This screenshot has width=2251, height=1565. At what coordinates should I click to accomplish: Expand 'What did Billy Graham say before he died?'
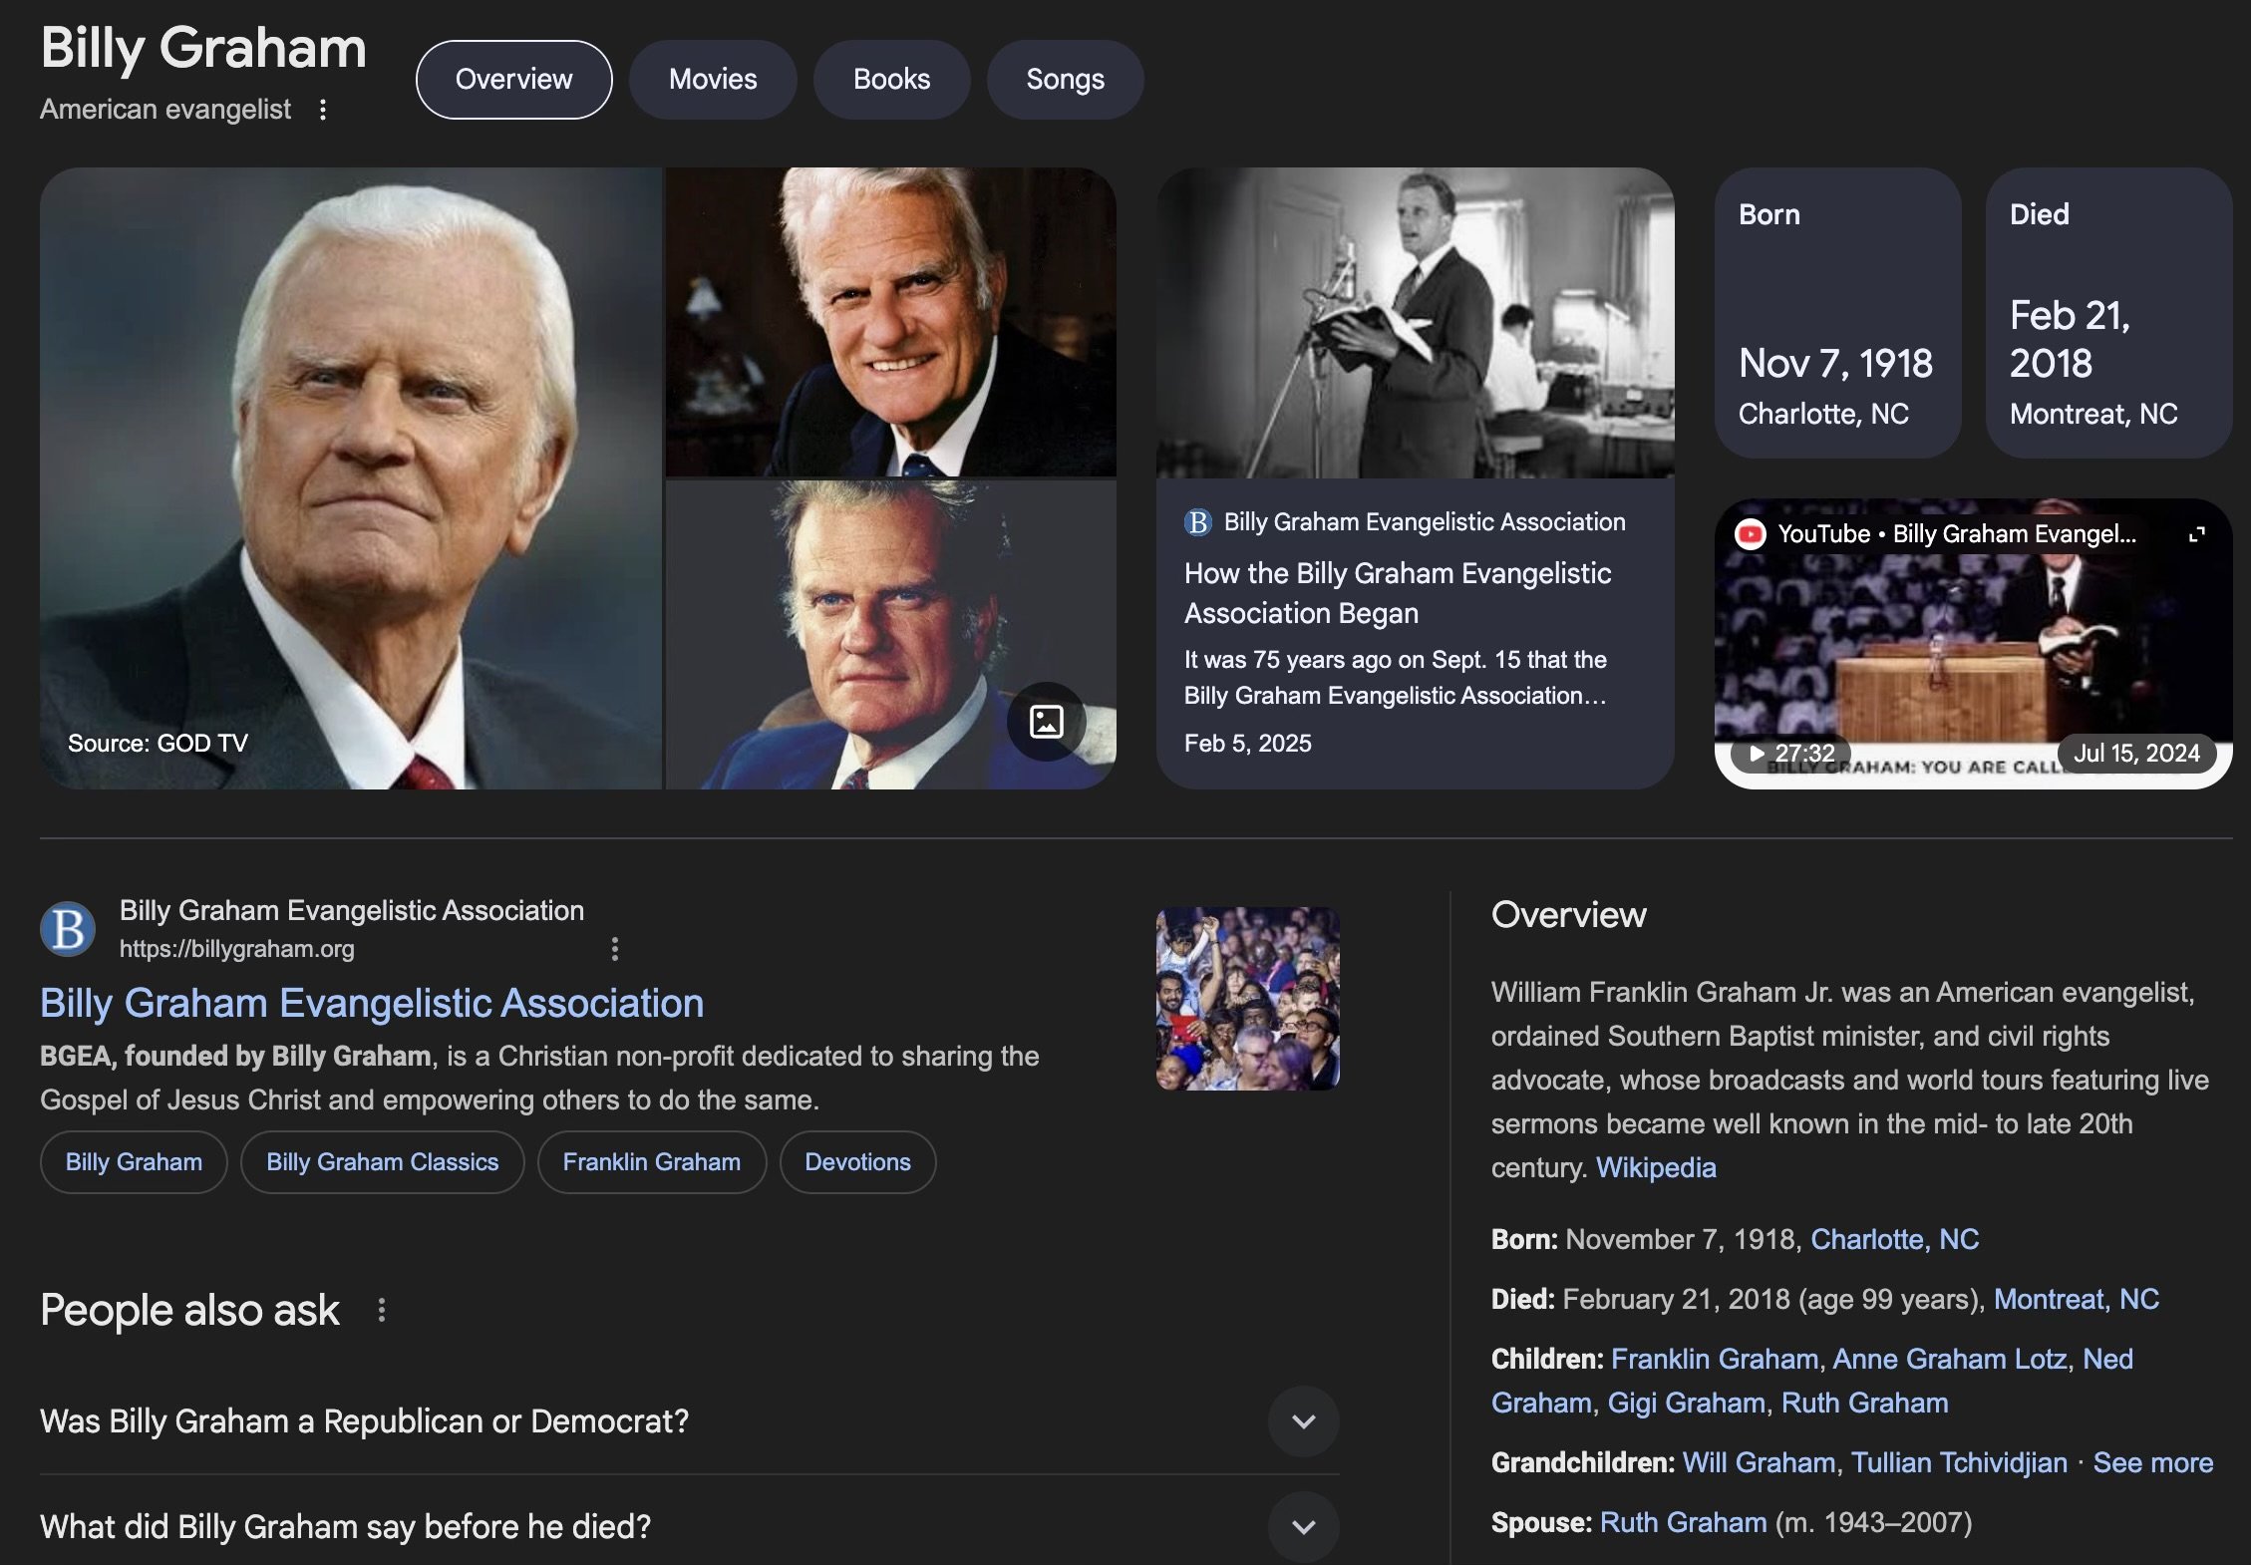coord(1303,1526)
